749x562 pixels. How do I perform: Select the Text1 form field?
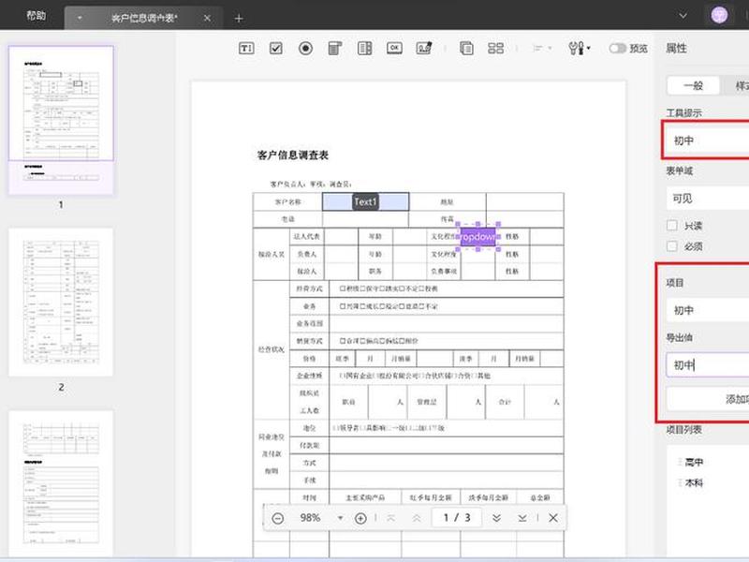(365, 201)
